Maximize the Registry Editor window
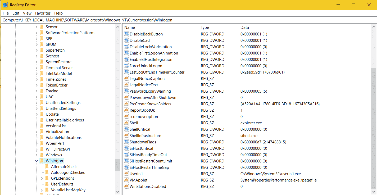377x195 pixels. [353, 5]
